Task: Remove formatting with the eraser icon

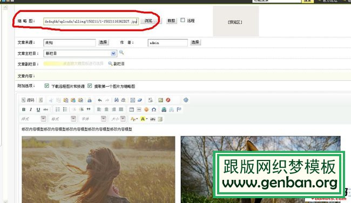Action: [140, 100]
